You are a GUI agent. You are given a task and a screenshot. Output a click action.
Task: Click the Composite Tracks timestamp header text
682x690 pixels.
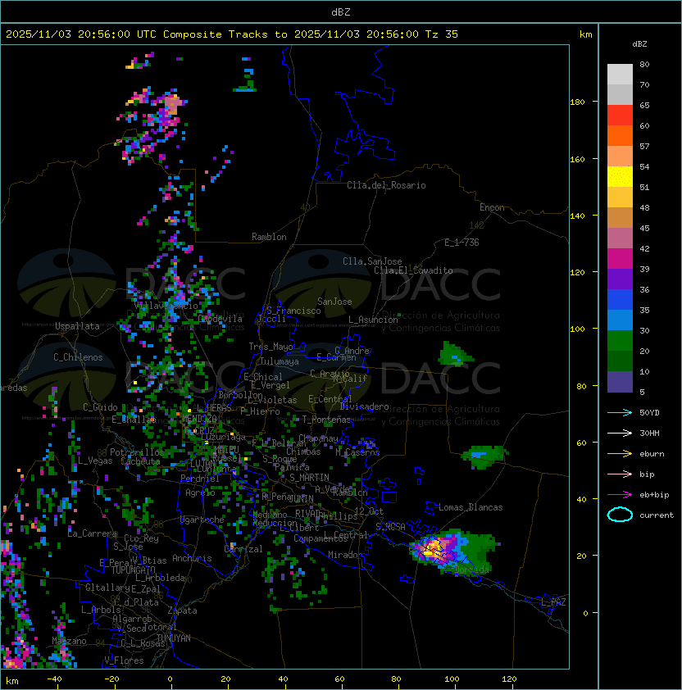232,34
